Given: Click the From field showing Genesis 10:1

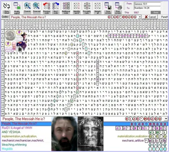Looking at the screenshot, I should [x=147, y=4].
